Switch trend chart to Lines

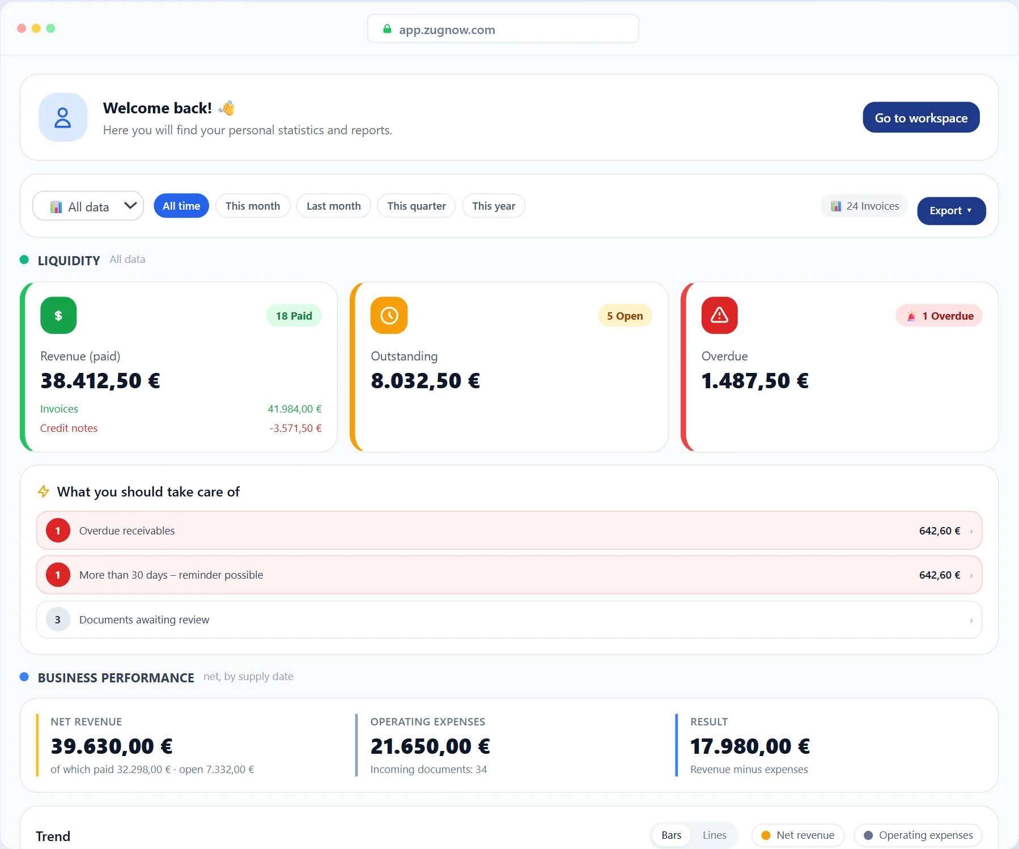coord(715,835)
